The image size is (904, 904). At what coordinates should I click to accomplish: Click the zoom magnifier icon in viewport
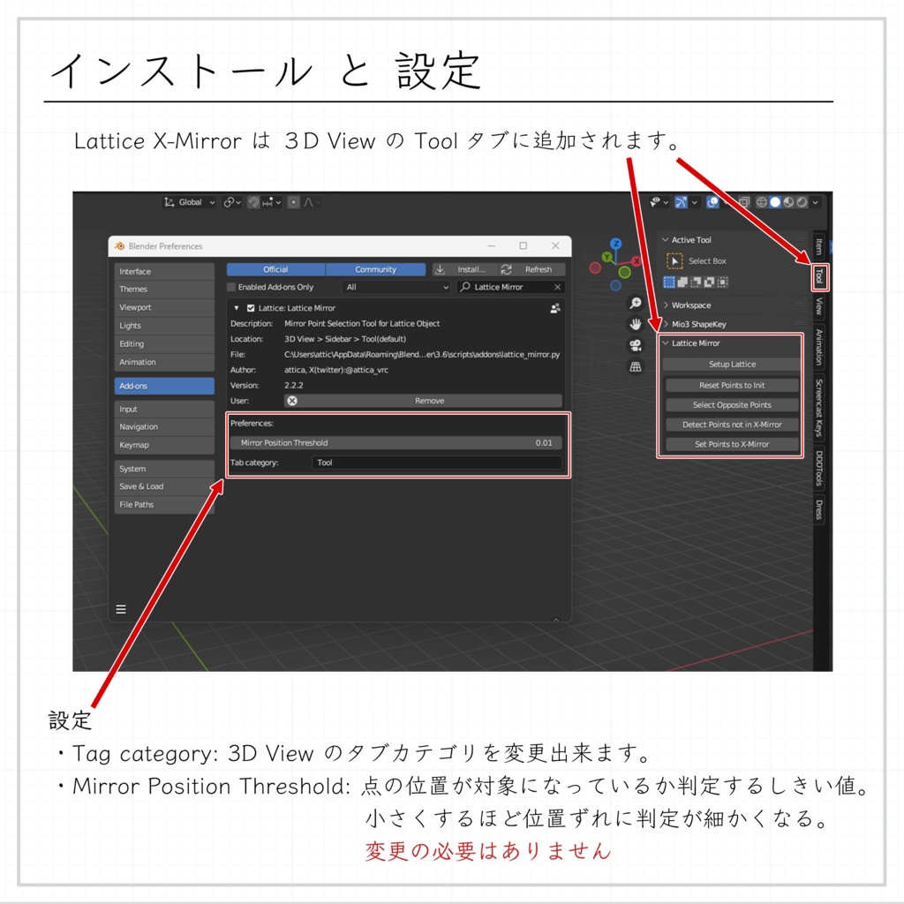636,303
